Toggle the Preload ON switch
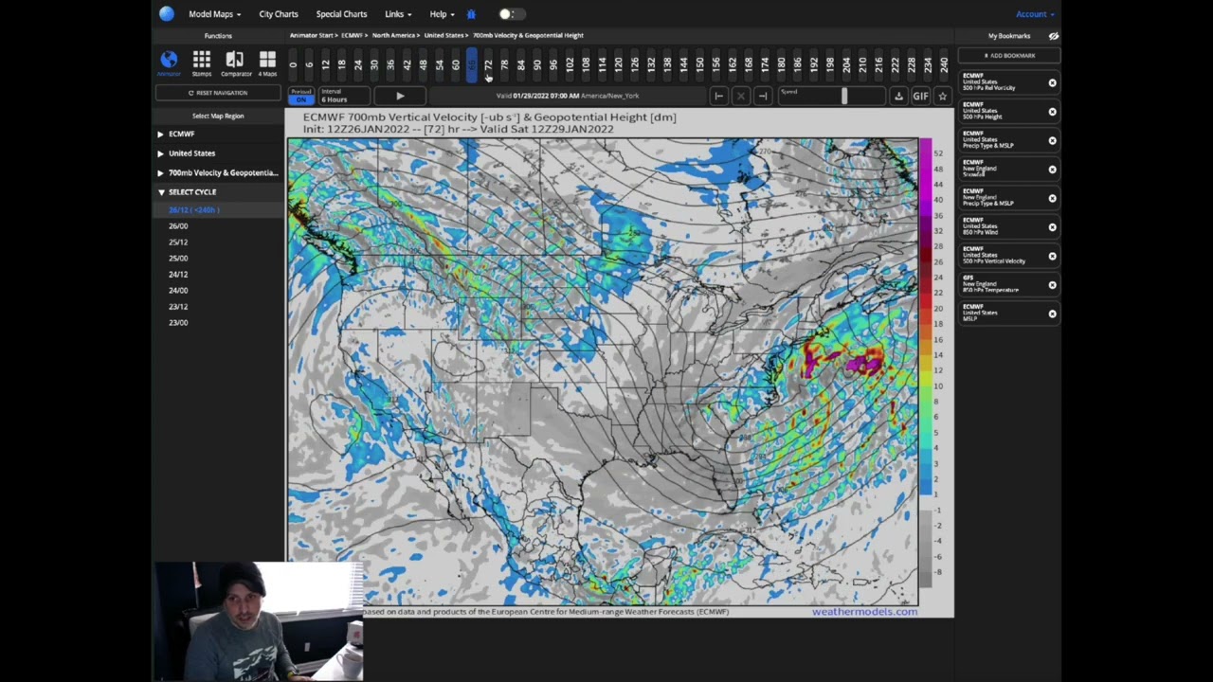This screenshot has width=1213, height=682. [x=301, y=96]
